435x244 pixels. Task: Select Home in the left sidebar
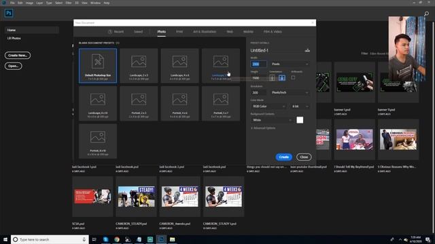[32, 30]
